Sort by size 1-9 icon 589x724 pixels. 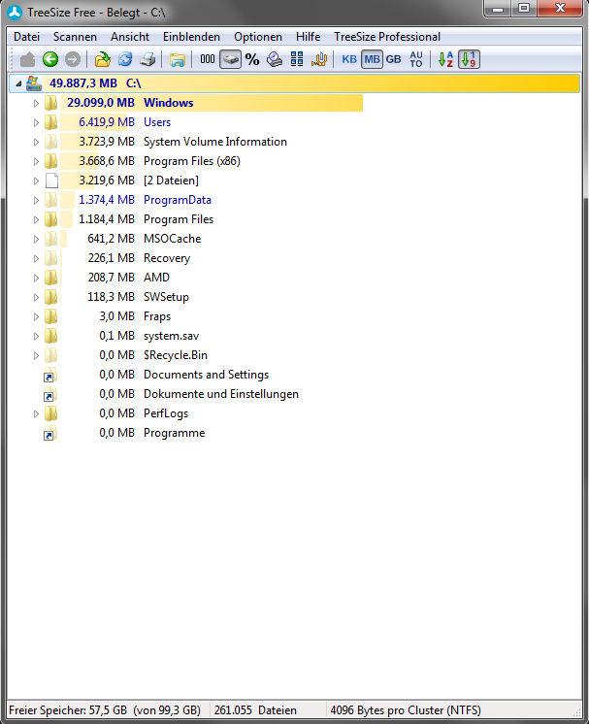click(x=469, y=59)
